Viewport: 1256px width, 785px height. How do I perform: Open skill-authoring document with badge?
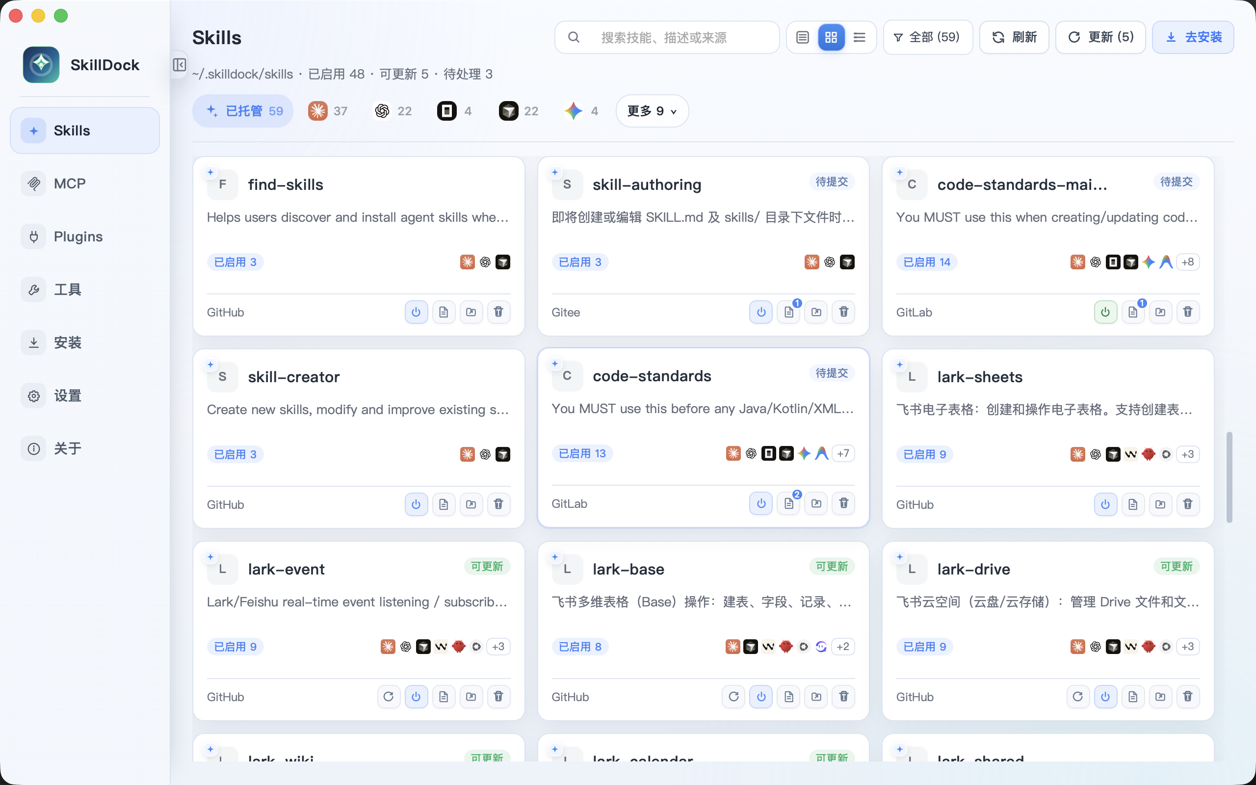788,312
